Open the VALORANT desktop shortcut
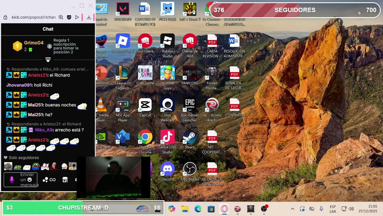This screenshot has height=216, width=383. tap(123, 11)
